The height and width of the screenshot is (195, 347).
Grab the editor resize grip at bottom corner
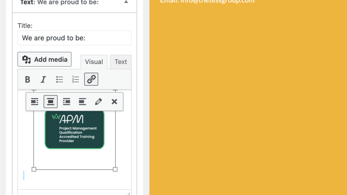pyautogui.click(x=129, y=193)
